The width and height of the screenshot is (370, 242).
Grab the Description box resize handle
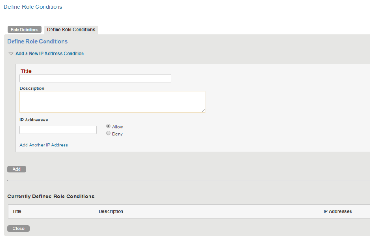pyautogui.click(x=203, y=110)
